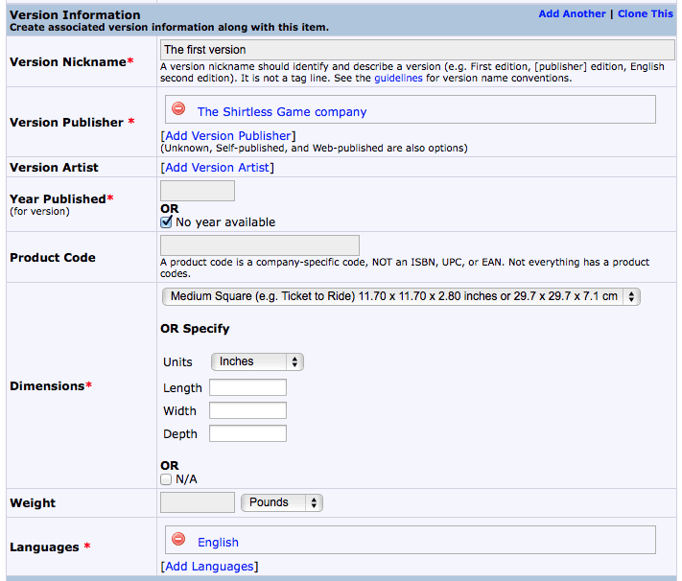Remove the English language entry
The image size is (682, 581).
click(178, 539)
